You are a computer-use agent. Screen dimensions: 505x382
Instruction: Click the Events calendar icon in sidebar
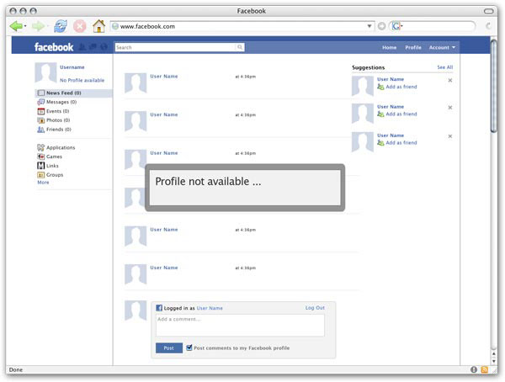pyautogui.click(x=41, y=111)
